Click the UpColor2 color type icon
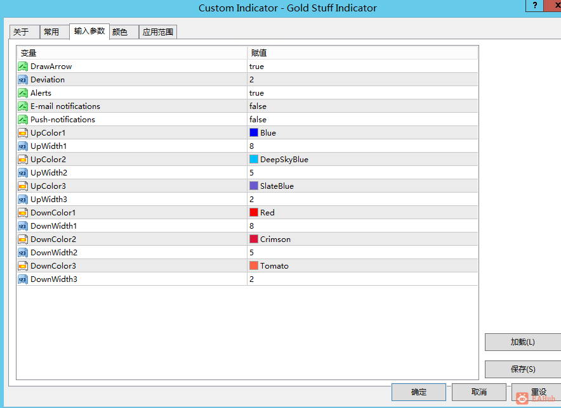561x408 pixels. [23, 160]
